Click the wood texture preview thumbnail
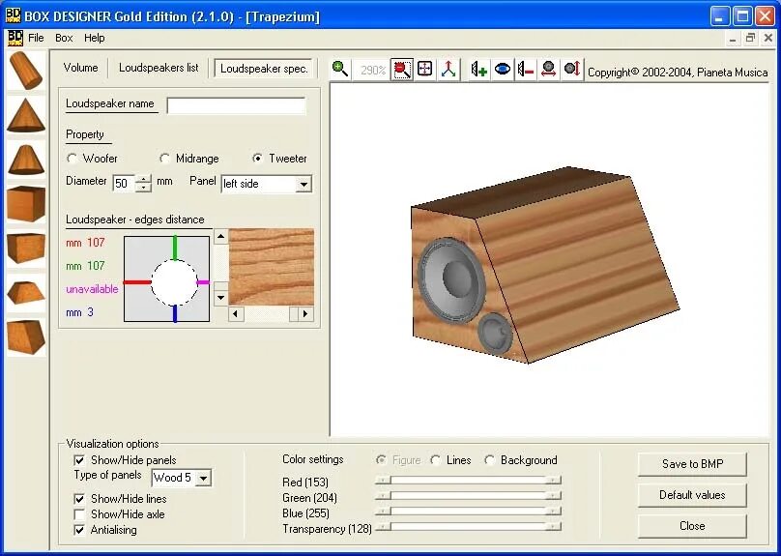Viewport: 781px width, 556px height. 272,267
